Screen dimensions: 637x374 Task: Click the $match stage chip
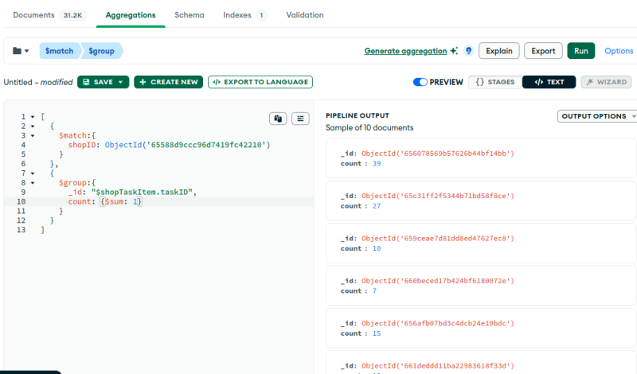(59, 51)
